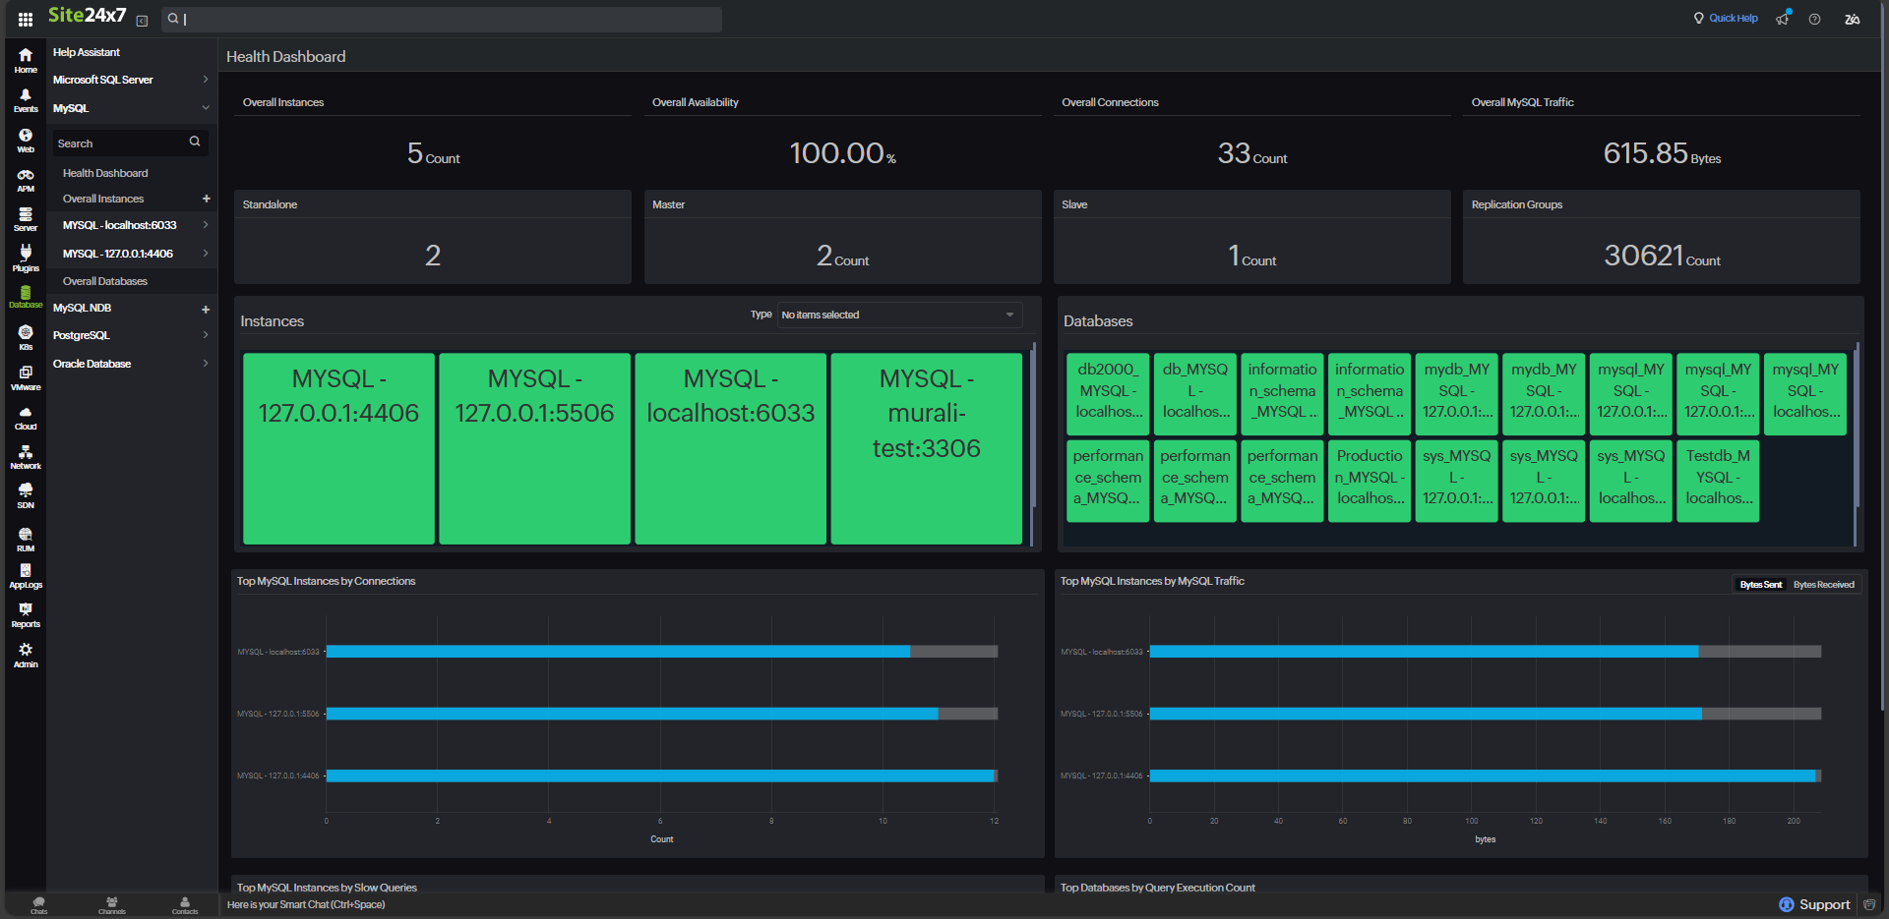1889x919 pixels.
Task: Select Health Dashboard in the sidebar
Action: pos(105,173)
